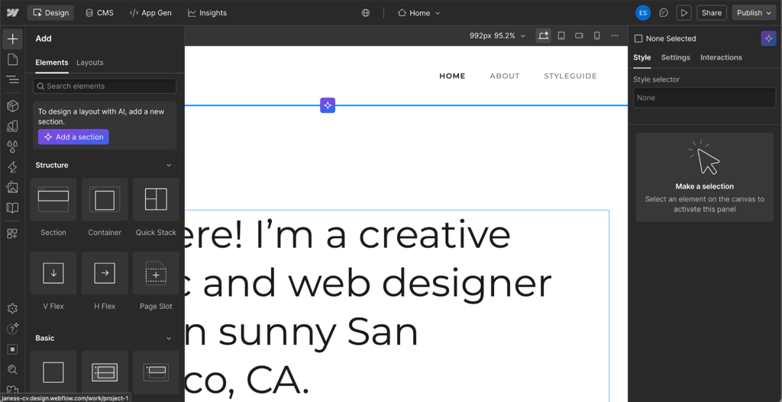Open the Variables panel icon
This screenshot has height=402, width=782.
(x=12, y=126)
